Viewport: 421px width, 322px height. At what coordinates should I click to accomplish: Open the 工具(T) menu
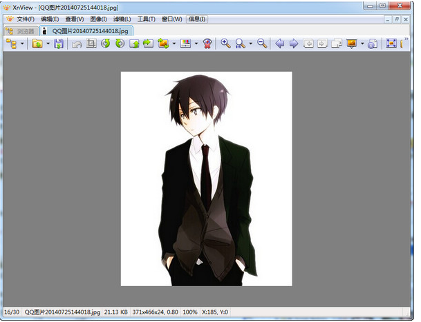pyautogui.click(x=147, y=19)
